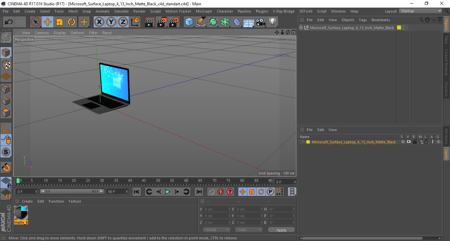Click the timeline green playhead at frame 0
This screenshot has height=241, width=450.
[18, 181]
